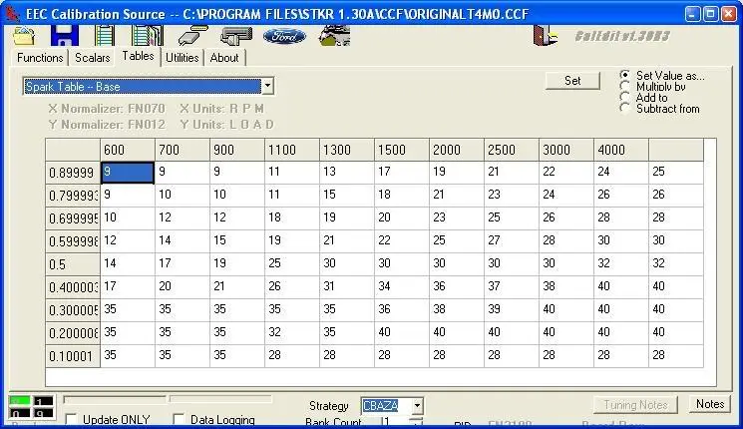
Task: Open the About tab
Action: (224, 58)
